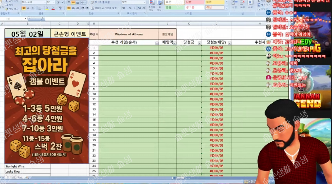This screenshot has height=184, width=332.
Task: Select the Wisdom of Athena header cell
Action: tap(129, 34)
